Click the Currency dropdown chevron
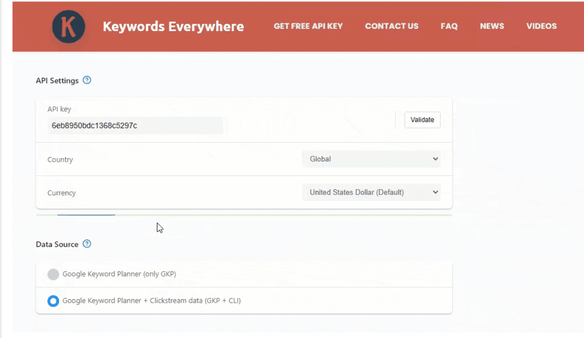584x338 pixels. coord(435,192)
